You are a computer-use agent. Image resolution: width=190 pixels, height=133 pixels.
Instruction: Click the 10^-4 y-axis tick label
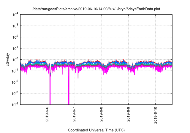click(15, 105)
